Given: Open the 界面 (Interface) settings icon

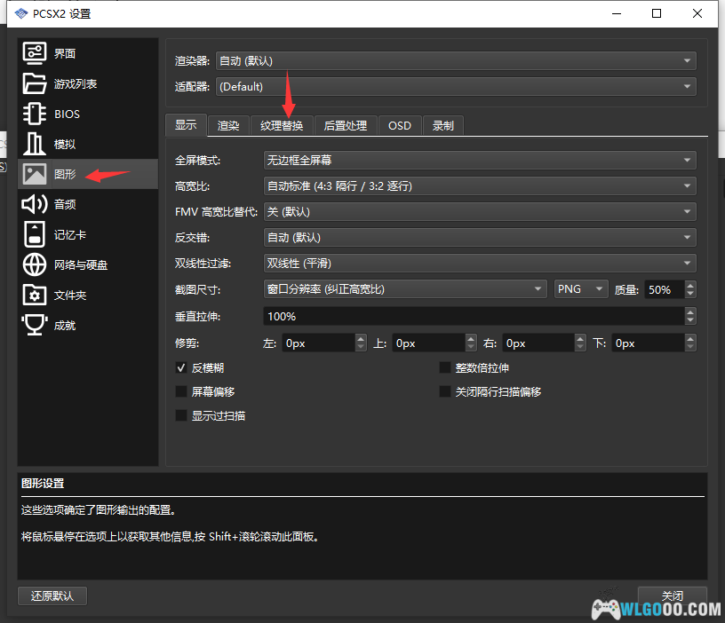Looking at the screenshot, I should pyautogui.click(x=35, y=53).
